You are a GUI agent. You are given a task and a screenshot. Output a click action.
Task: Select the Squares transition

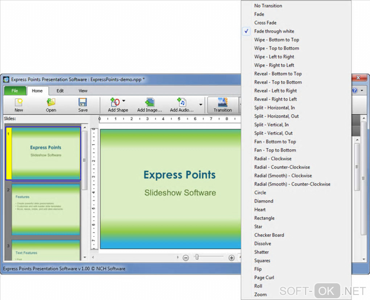pos(296,261)
